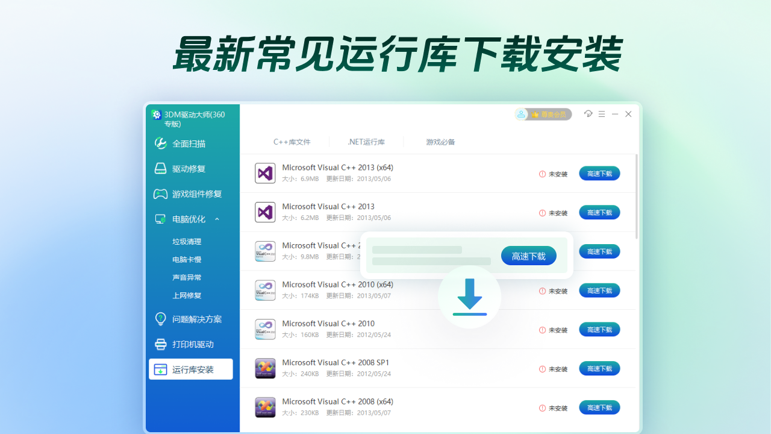This screenshot has height=434, width=771.
Task: Switch to the .NET运行库 tab
Action: [x=366, y=142]
